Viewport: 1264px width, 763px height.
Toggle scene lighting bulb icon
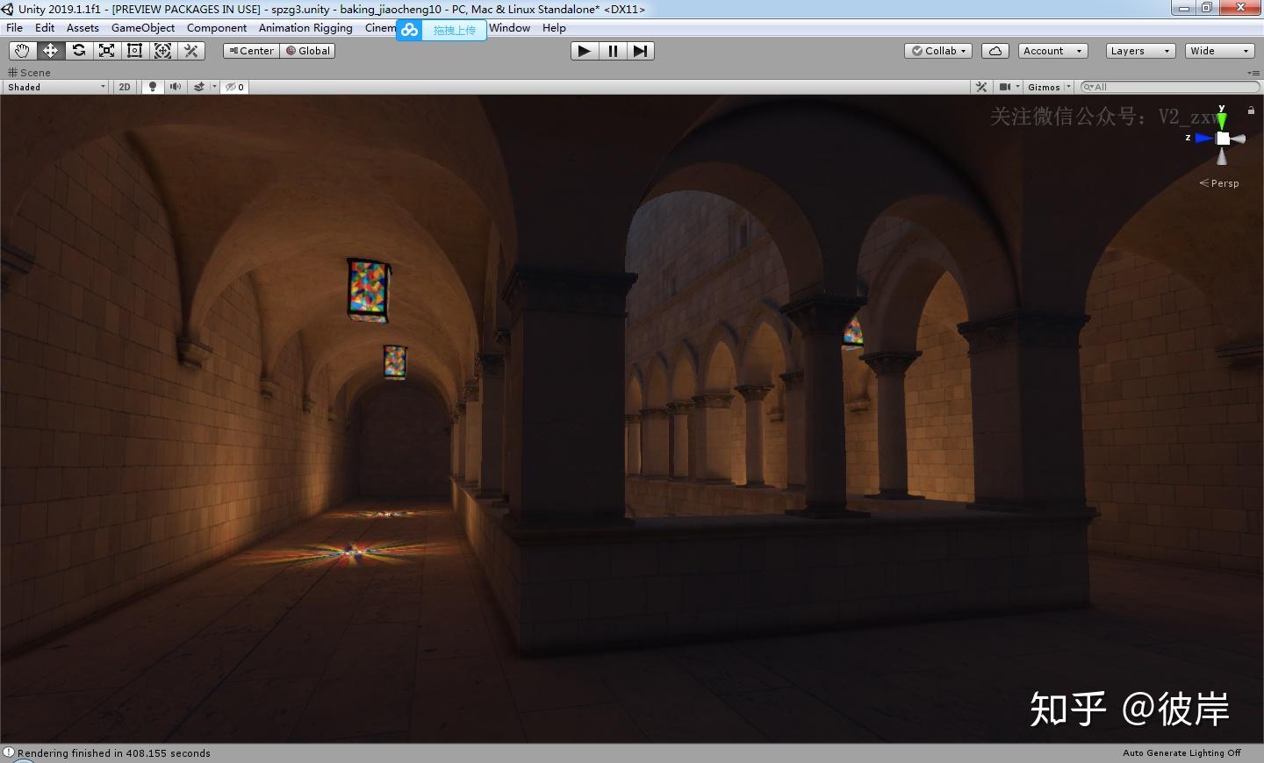coord(153,87)
